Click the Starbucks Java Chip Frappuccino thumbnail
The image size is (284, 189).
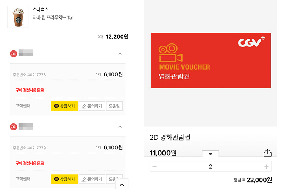18,17
